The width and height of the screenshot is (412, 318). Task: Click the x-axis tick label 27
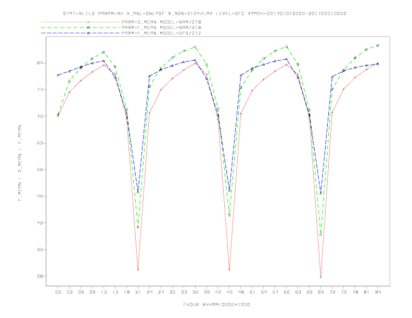(161, 292)
